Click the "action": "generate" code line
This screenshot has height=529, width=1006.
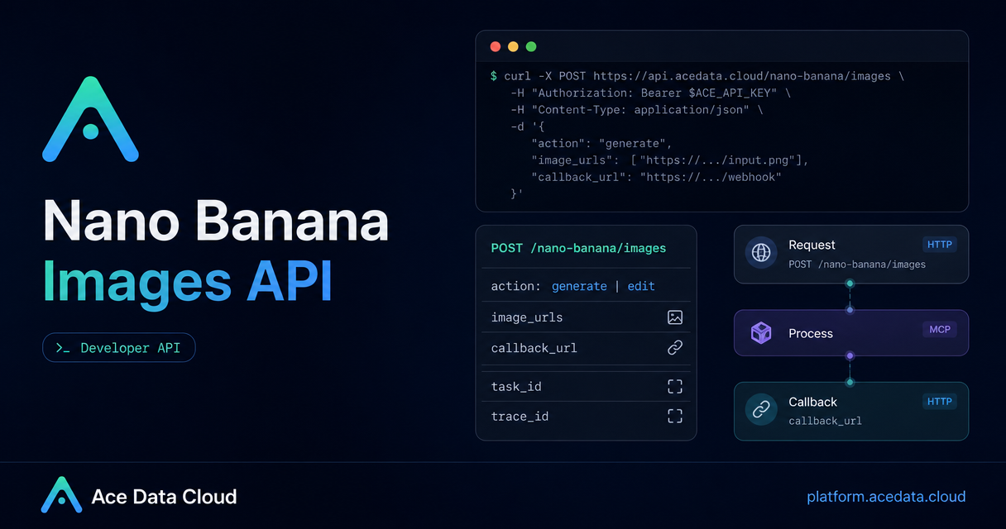pyautogui.click(x=601, y=143)
